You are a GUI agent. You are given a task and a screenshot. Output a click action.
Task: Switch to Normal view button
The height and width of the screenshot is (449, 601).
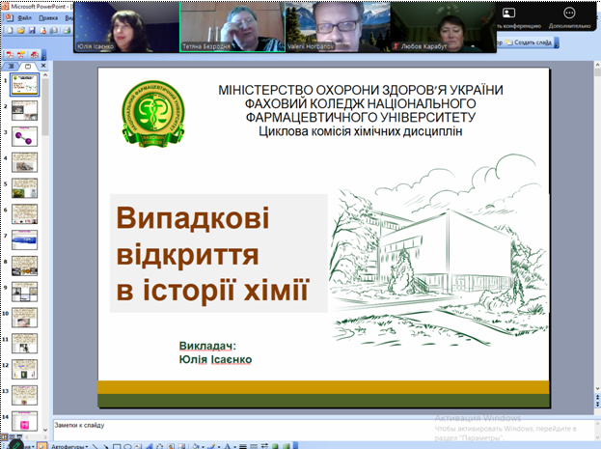(4, 437)
